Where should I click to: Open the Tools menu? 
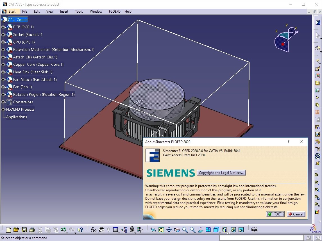79,12
